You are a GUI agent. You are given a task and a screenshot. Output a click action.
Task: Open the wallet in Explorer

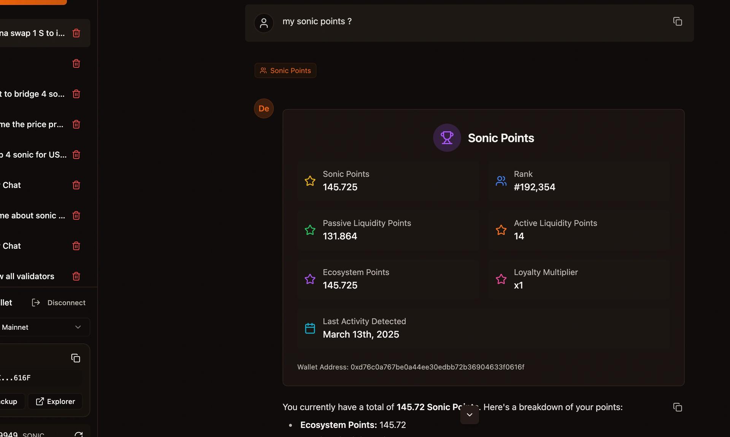(x=55, y=401)
